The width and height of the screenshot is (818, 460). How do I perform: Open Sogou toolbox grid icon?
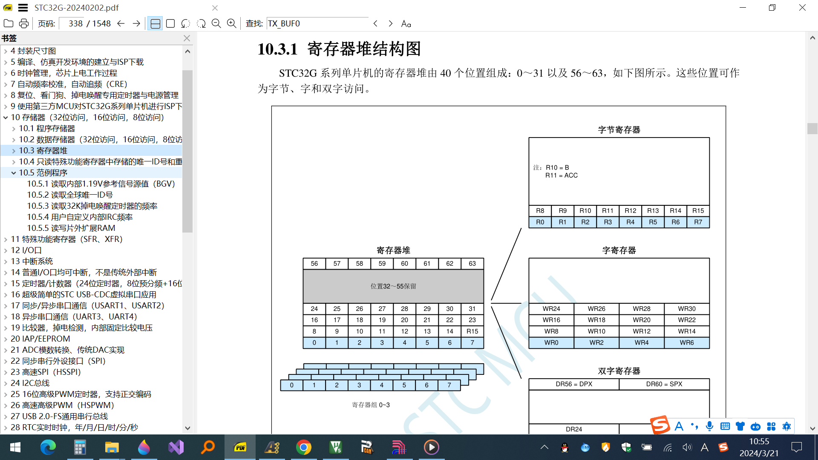(x=771, y=426)
